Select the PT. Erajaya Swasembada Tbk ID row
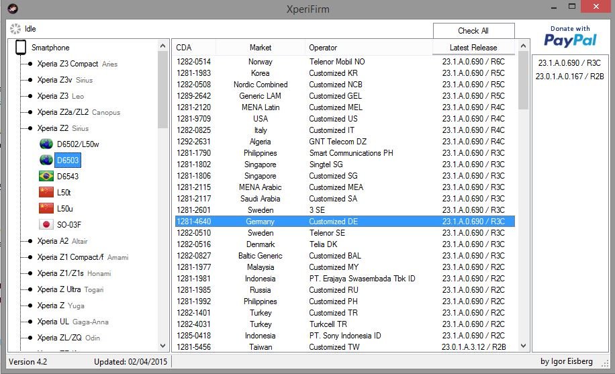615x374 pixels. (344, 278)
